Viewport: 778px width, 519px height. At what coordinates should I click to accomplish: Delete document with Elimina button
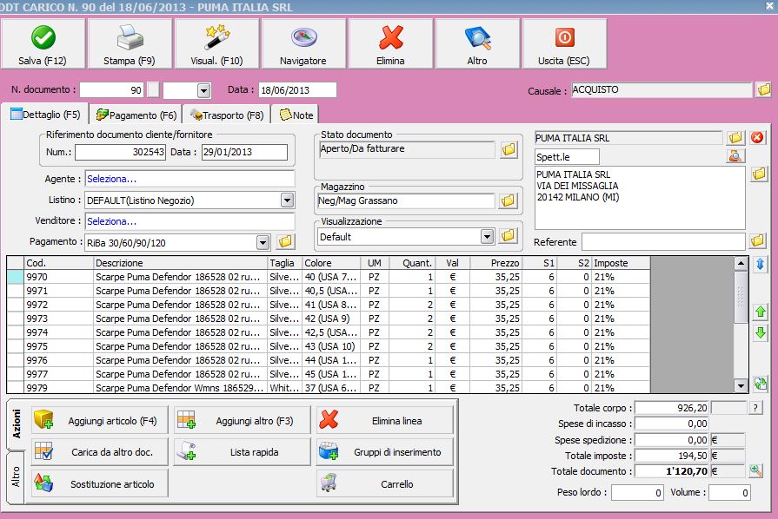pos(390,43)
